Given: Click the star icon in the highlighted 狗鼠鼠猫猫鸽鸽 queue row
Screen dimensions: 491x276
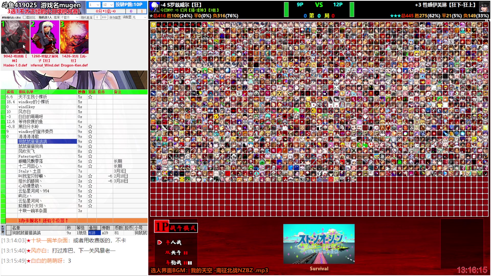Looking at the screenshot, I should (90, 141).
